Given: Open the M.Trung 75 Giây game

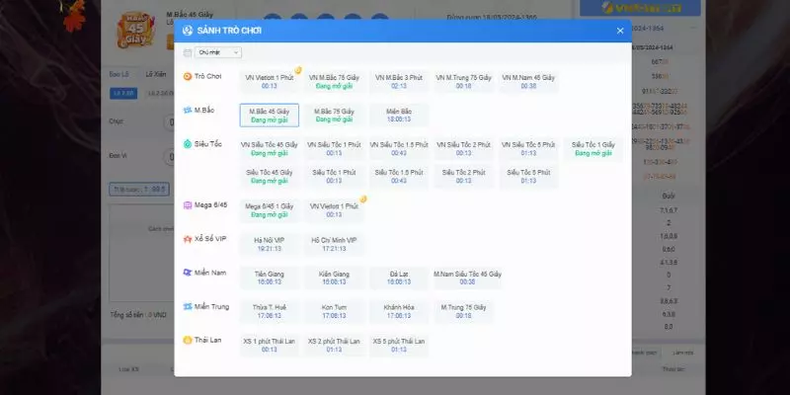Looking at the screenshot, I should point(463,311).
